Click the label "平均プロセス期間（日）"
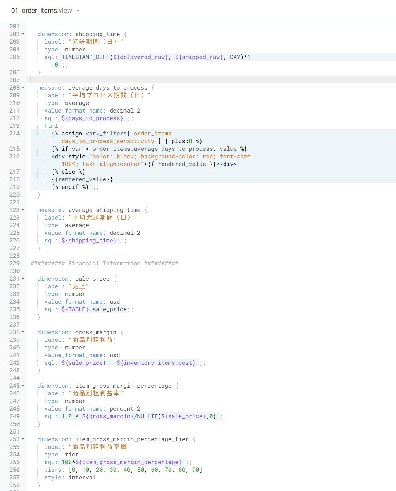Viewport: 396px width, 491px height. (x=110, y=95)
